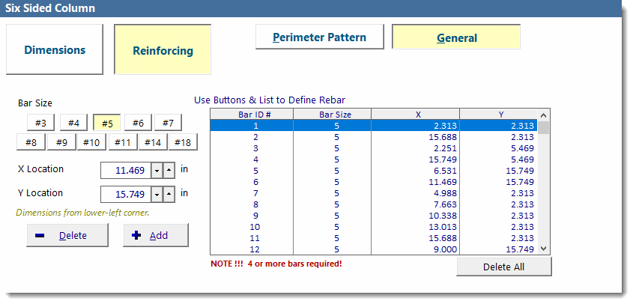This screenshot has width=633, height=304.
Task: Switch to the General tab
Action: coord(456,38)
